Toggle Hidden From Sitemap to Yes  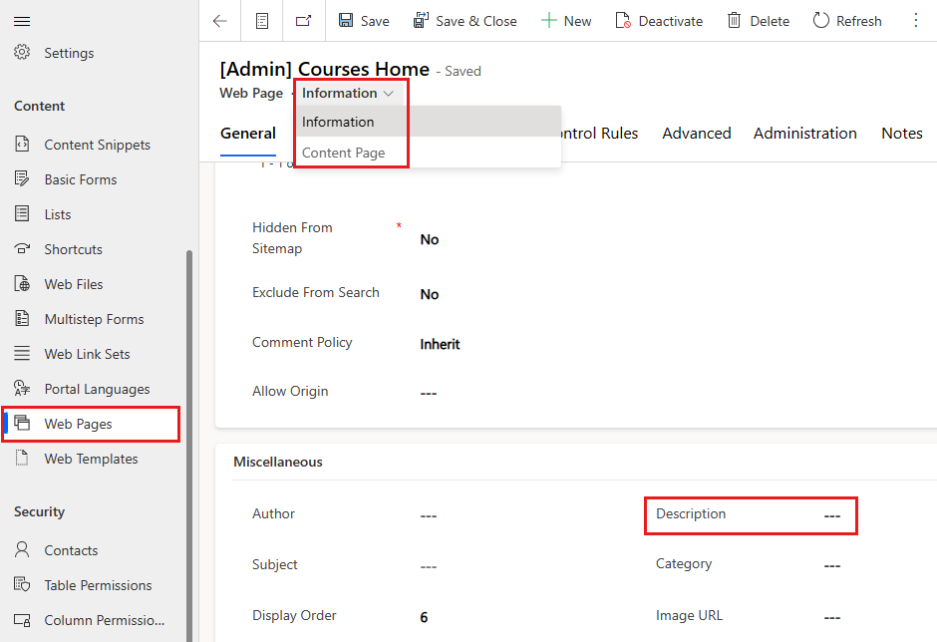coord(429,239)
